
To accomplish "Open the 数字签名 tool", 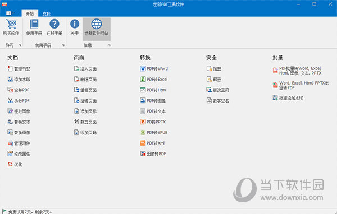I will (217, 101).
